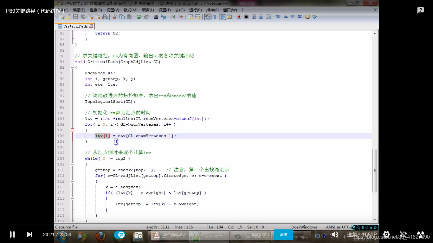Open danmaku settings icon beside the 弹 toggle

pos(138,235)
